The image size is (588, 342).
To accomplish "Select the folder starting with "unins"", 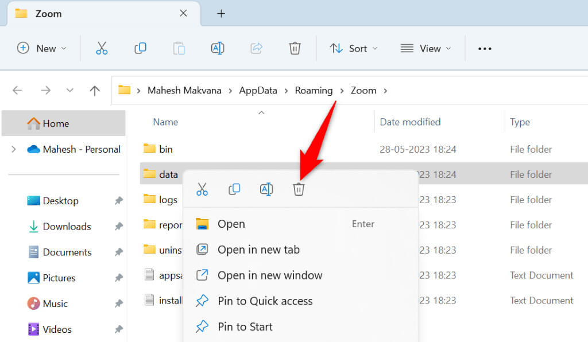I will pyautogui.click(x=163, y=250).
